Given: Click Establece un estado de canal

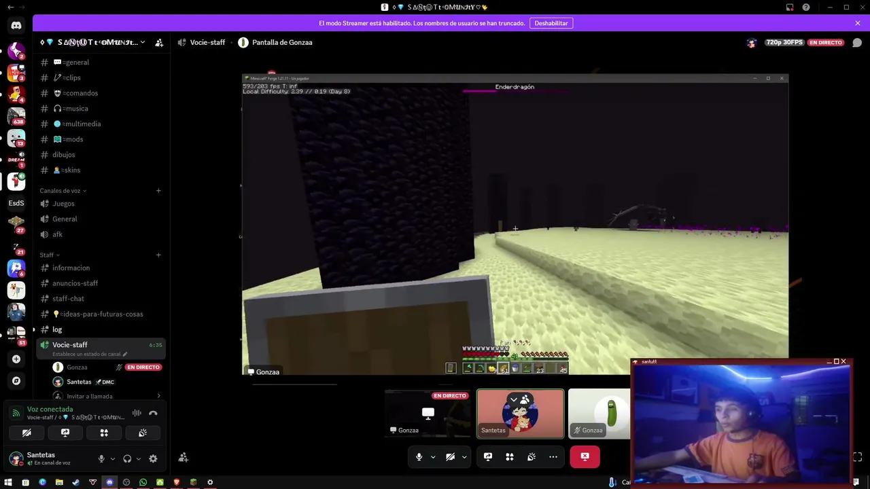Looking at the screenshot, I should click(x=90, y=354).
